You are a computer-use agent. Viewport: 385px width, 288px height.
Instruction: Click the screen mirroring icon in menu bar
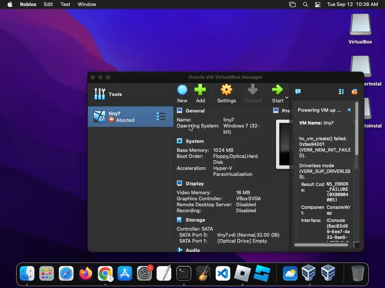pos(292,4)
